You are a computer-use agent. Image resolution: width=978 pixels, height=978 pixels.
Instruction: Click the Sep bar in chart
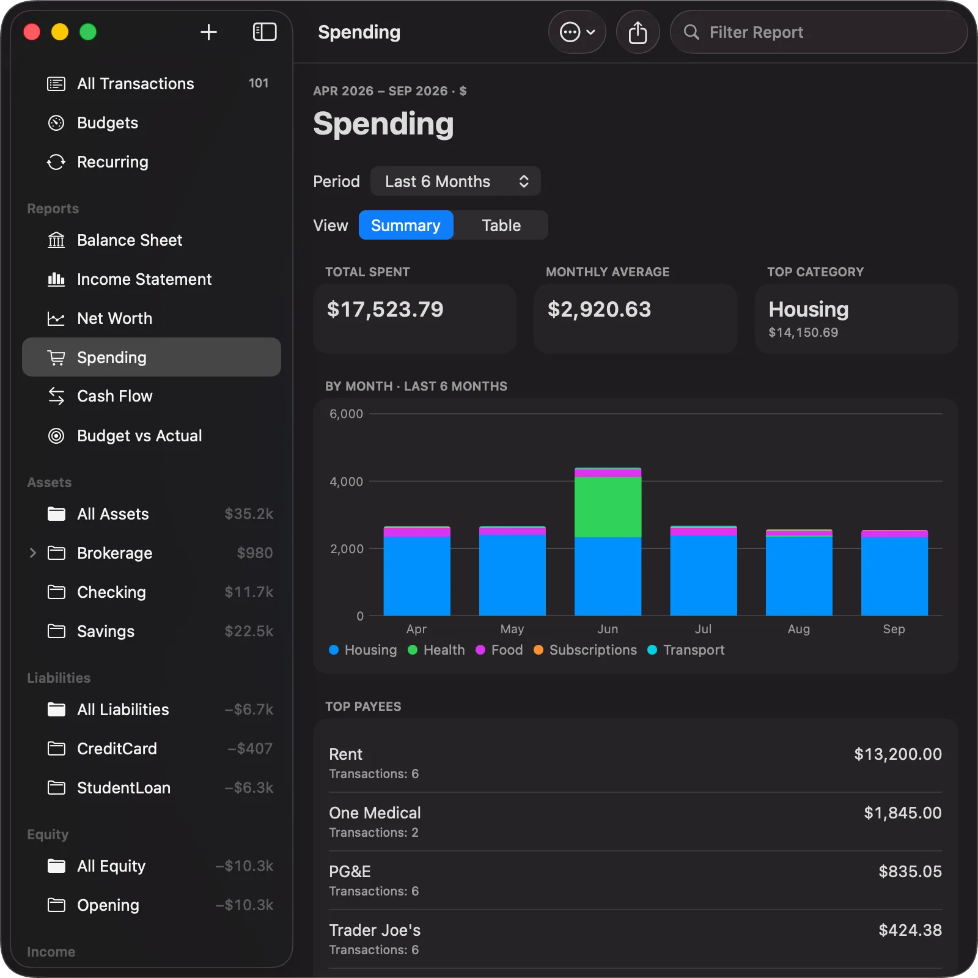pos(894,573)
